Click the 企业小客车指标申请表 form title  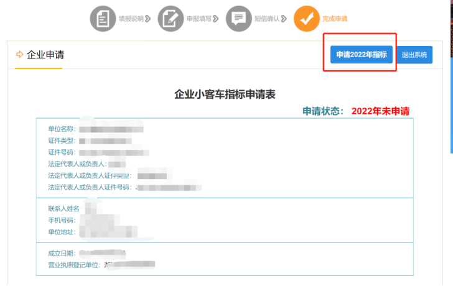225,95
